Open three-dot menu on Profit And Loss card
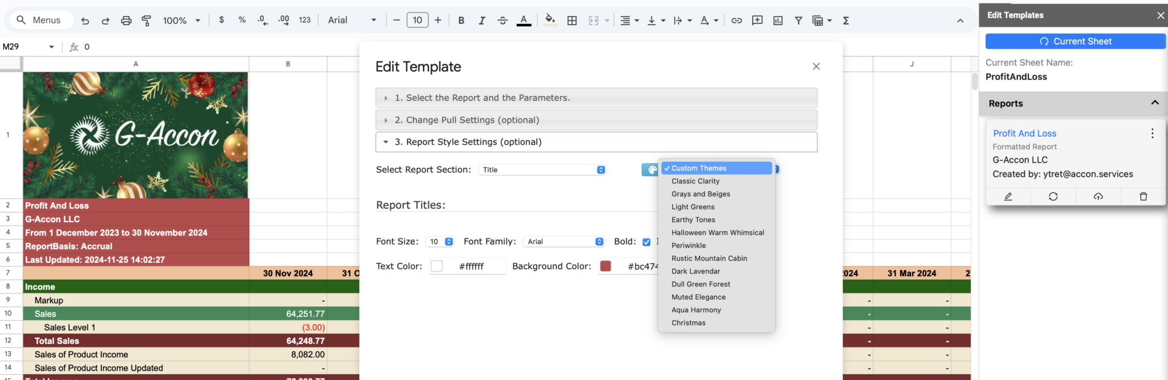This screenshot has width=1168, height=380. pyautogui.click(x=1152, y=133)
